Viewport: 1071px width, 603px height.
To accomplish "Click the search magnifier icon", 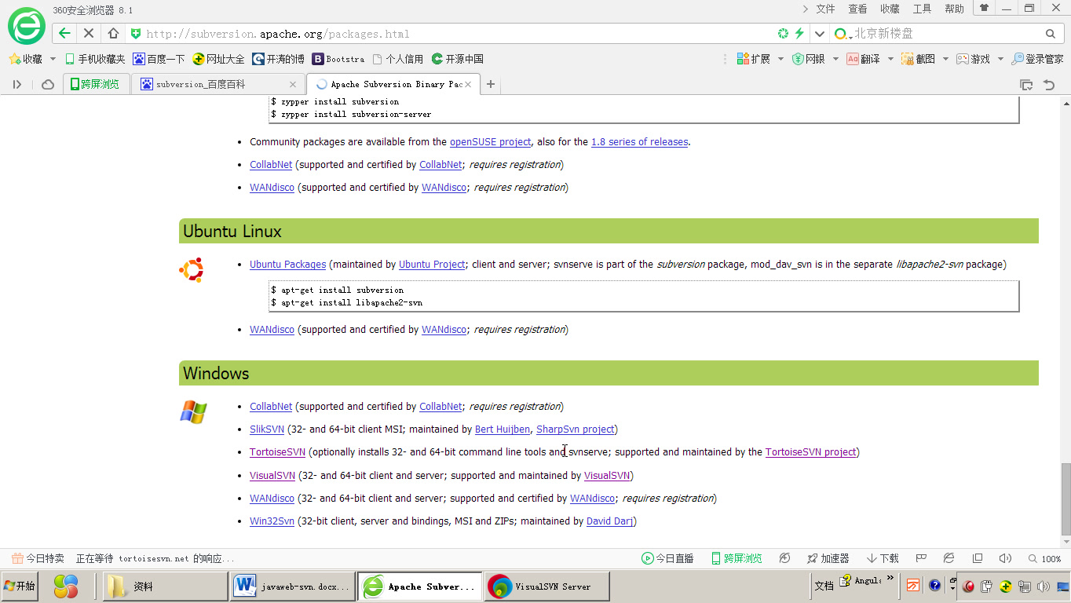I will point(1051,34).
